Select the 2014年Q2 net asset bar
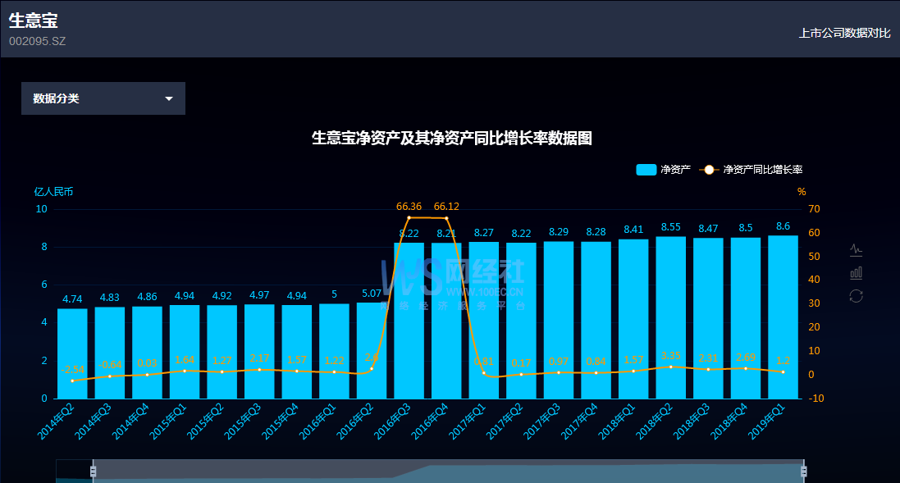900x483 pixels. 72,353
